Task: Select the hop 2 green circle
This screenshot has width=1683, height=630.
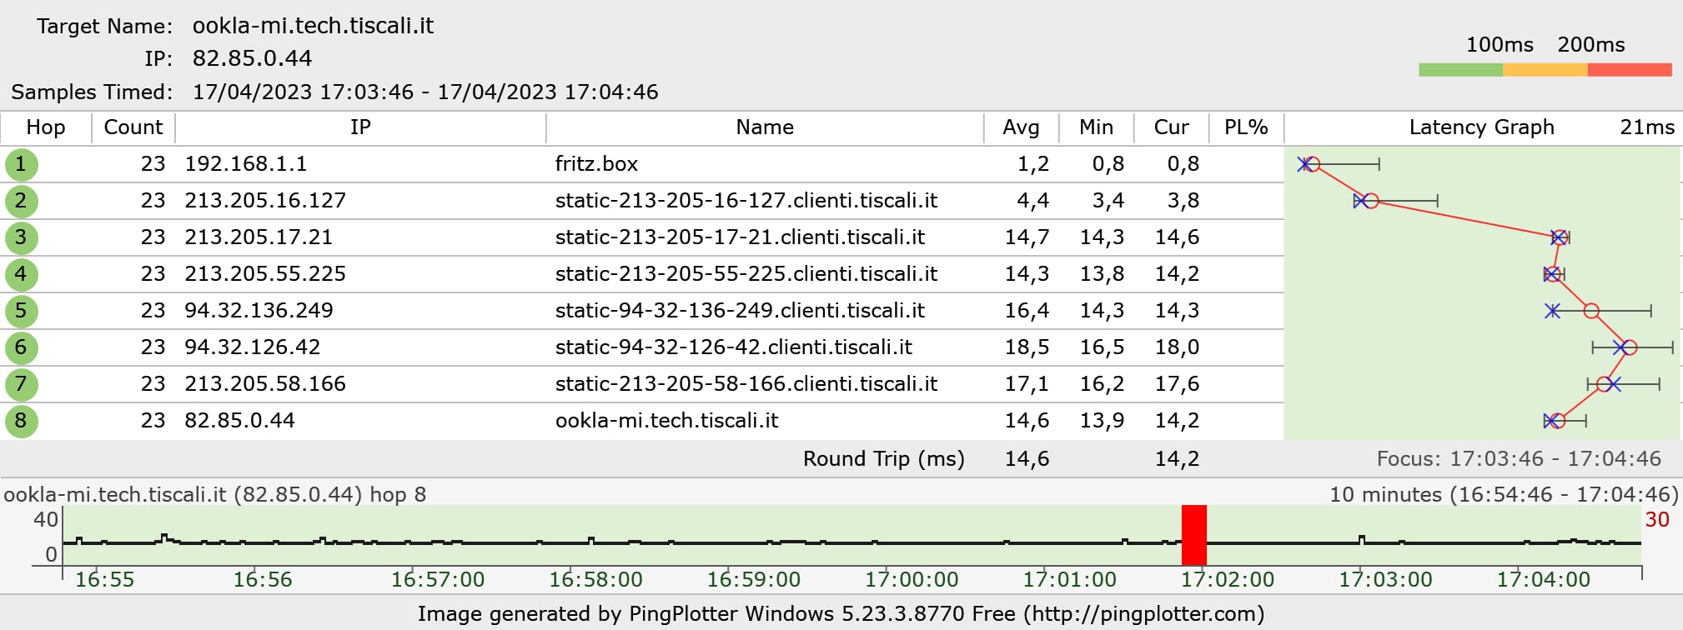Action: coord(21,201)
